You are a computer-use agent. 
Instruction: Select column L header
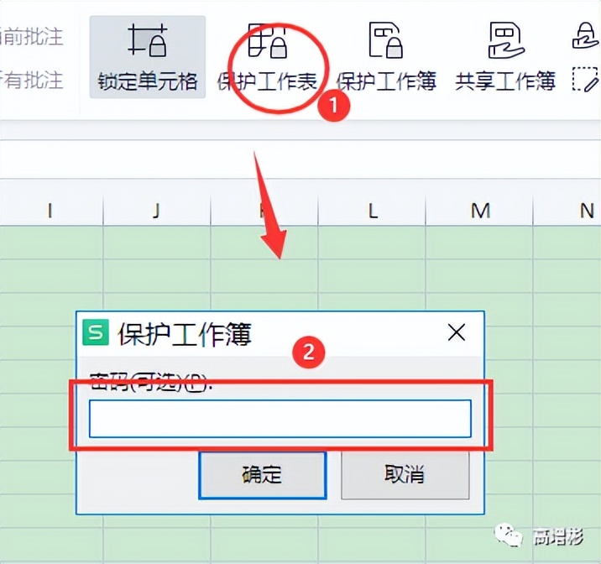tap(372, 211)
